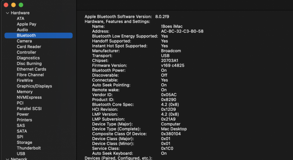The image size is (293, 160).
Task: Click Device Type value Mac Desktop
Action: click(174, 129)
